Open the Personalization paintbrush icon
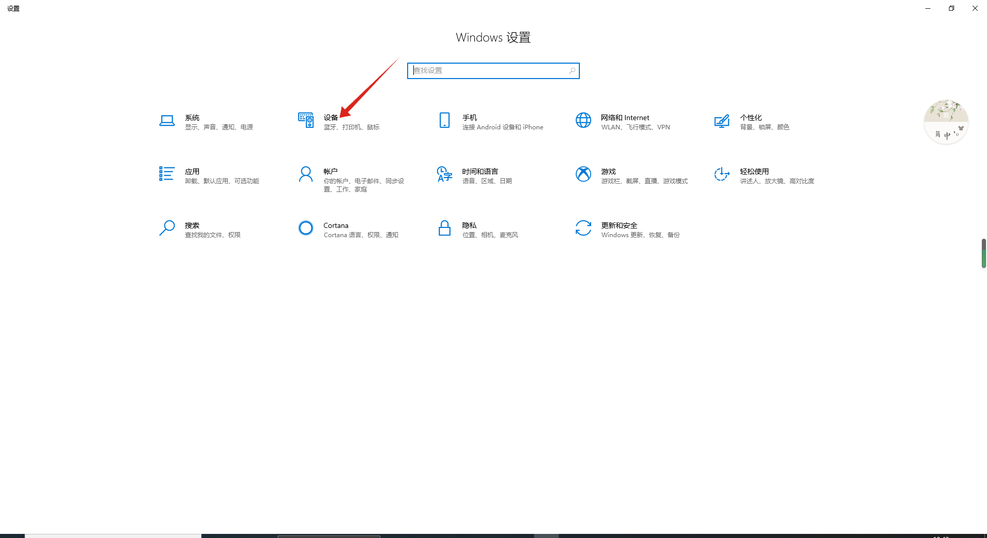The width and height of the screenshot is (987, 538). click(722, 121)
